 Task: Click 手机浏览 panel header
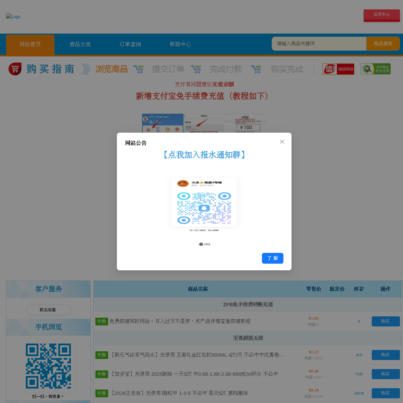[x=48, y=327]
